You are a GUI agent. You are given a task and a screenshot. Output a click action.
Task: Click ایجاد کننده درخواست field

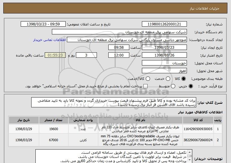coord(127,40)
